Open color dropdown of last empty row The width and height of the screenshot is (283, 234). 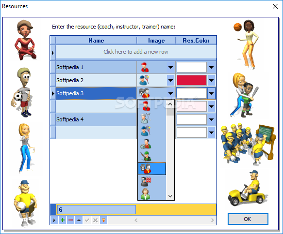(x=211, y=132)
